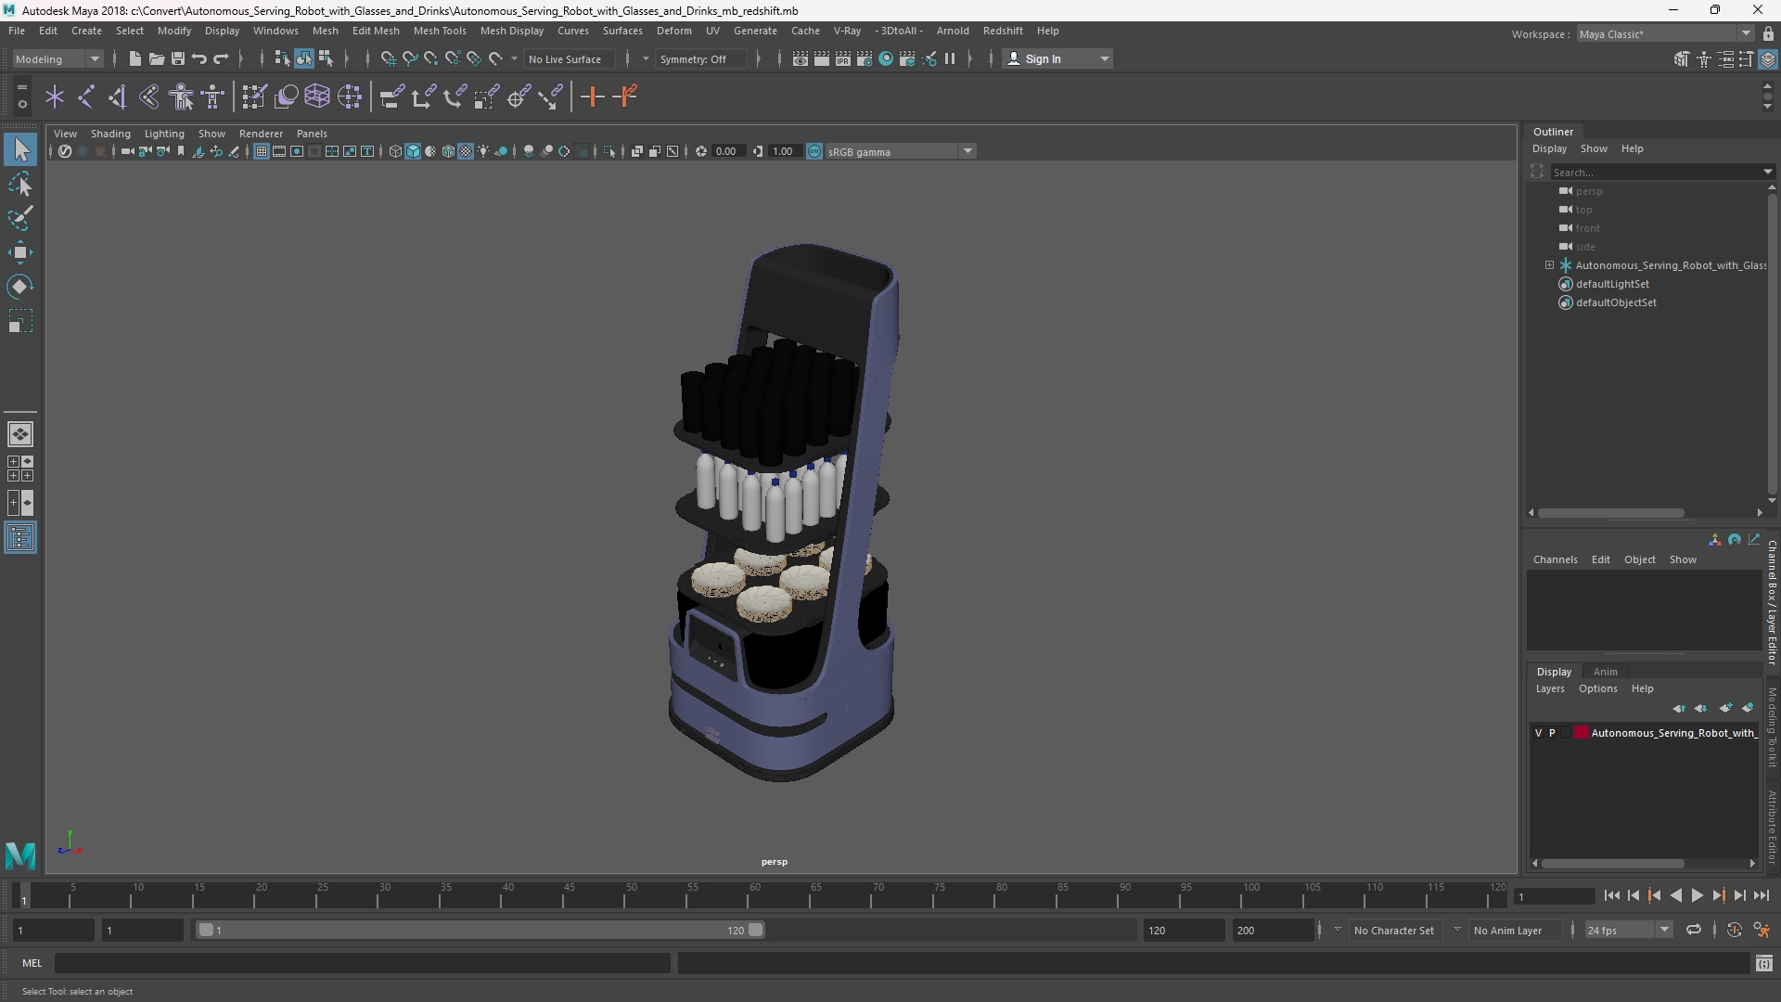Click the red layer color swatch
The image size is (1781, 1002).
(x=1582, y=733)
